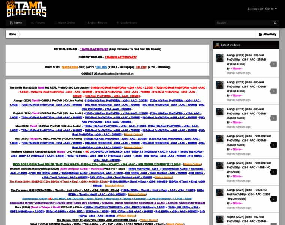This screenshot has height=225, width=285.
Task: Click reply count badge on Alangu 400MB
Action: click(273, 91)
